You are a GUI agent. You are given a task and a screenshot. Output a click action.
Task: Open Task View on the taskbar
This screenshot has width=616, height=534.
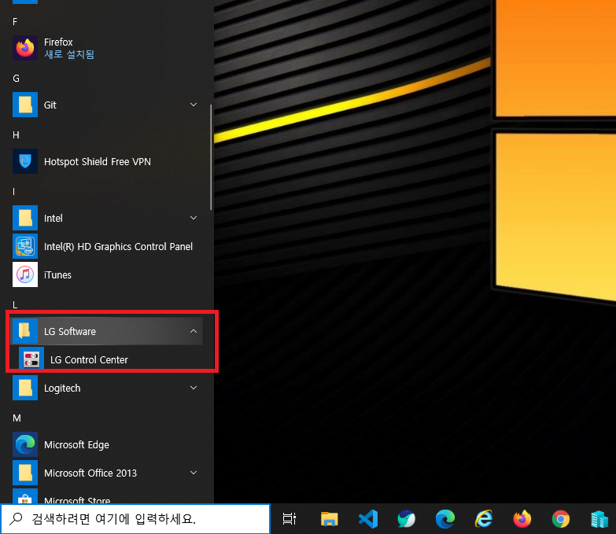290,519
